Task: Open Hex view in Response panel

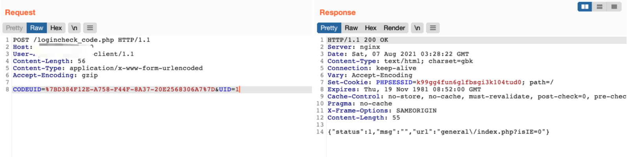Action: (370, 28)
